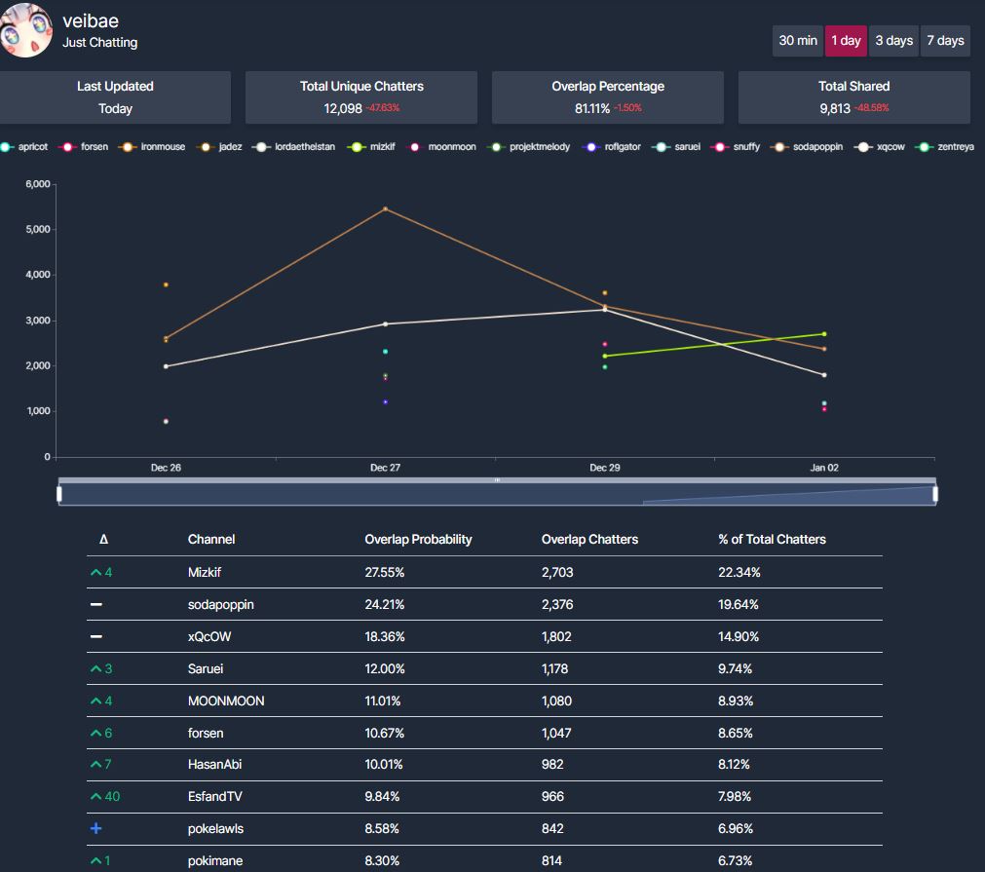Image resolution: width=985 pixels, height=872 pixels.
Task: Open the veibae avatar image
Action: [25, 30]
